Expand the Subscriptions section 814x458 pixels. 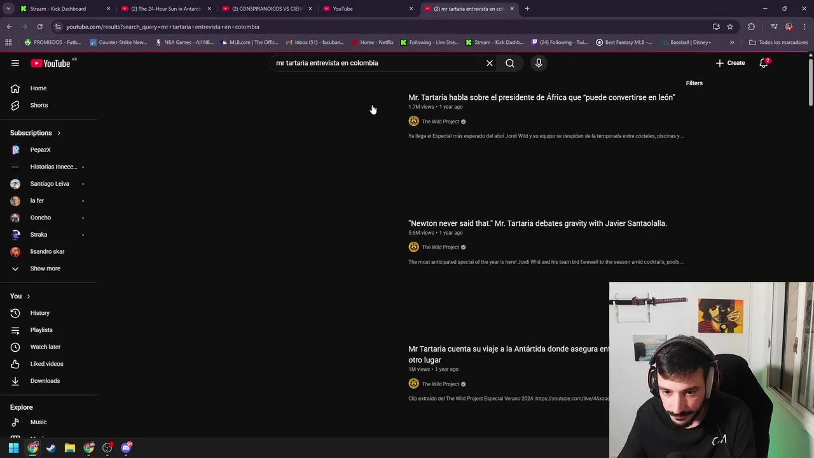(36, 133)
